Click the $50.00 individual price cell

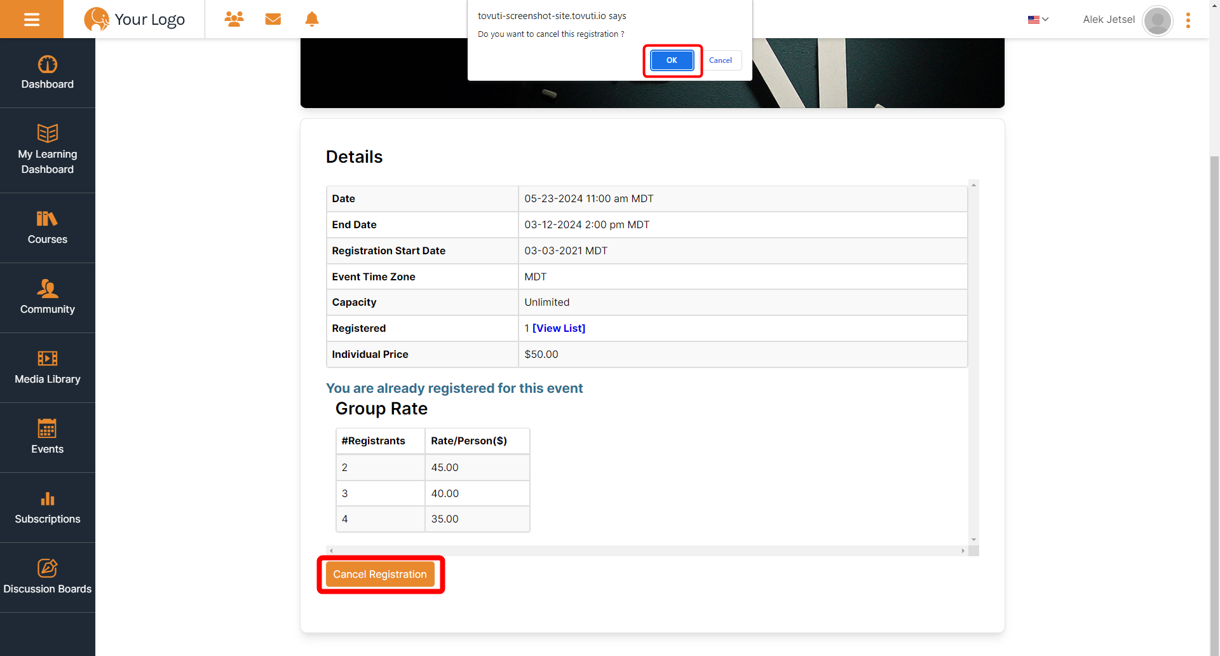point(743,354)
